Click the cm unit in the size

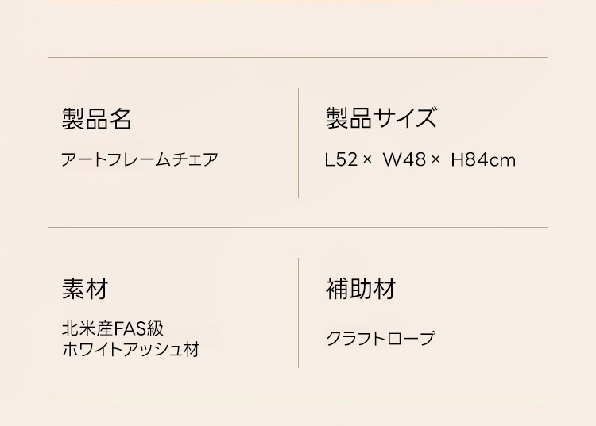(503, 161)
